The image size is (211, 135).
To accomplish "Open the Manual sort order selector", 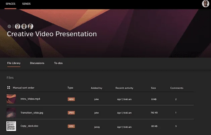I will [x=23, y=88].
